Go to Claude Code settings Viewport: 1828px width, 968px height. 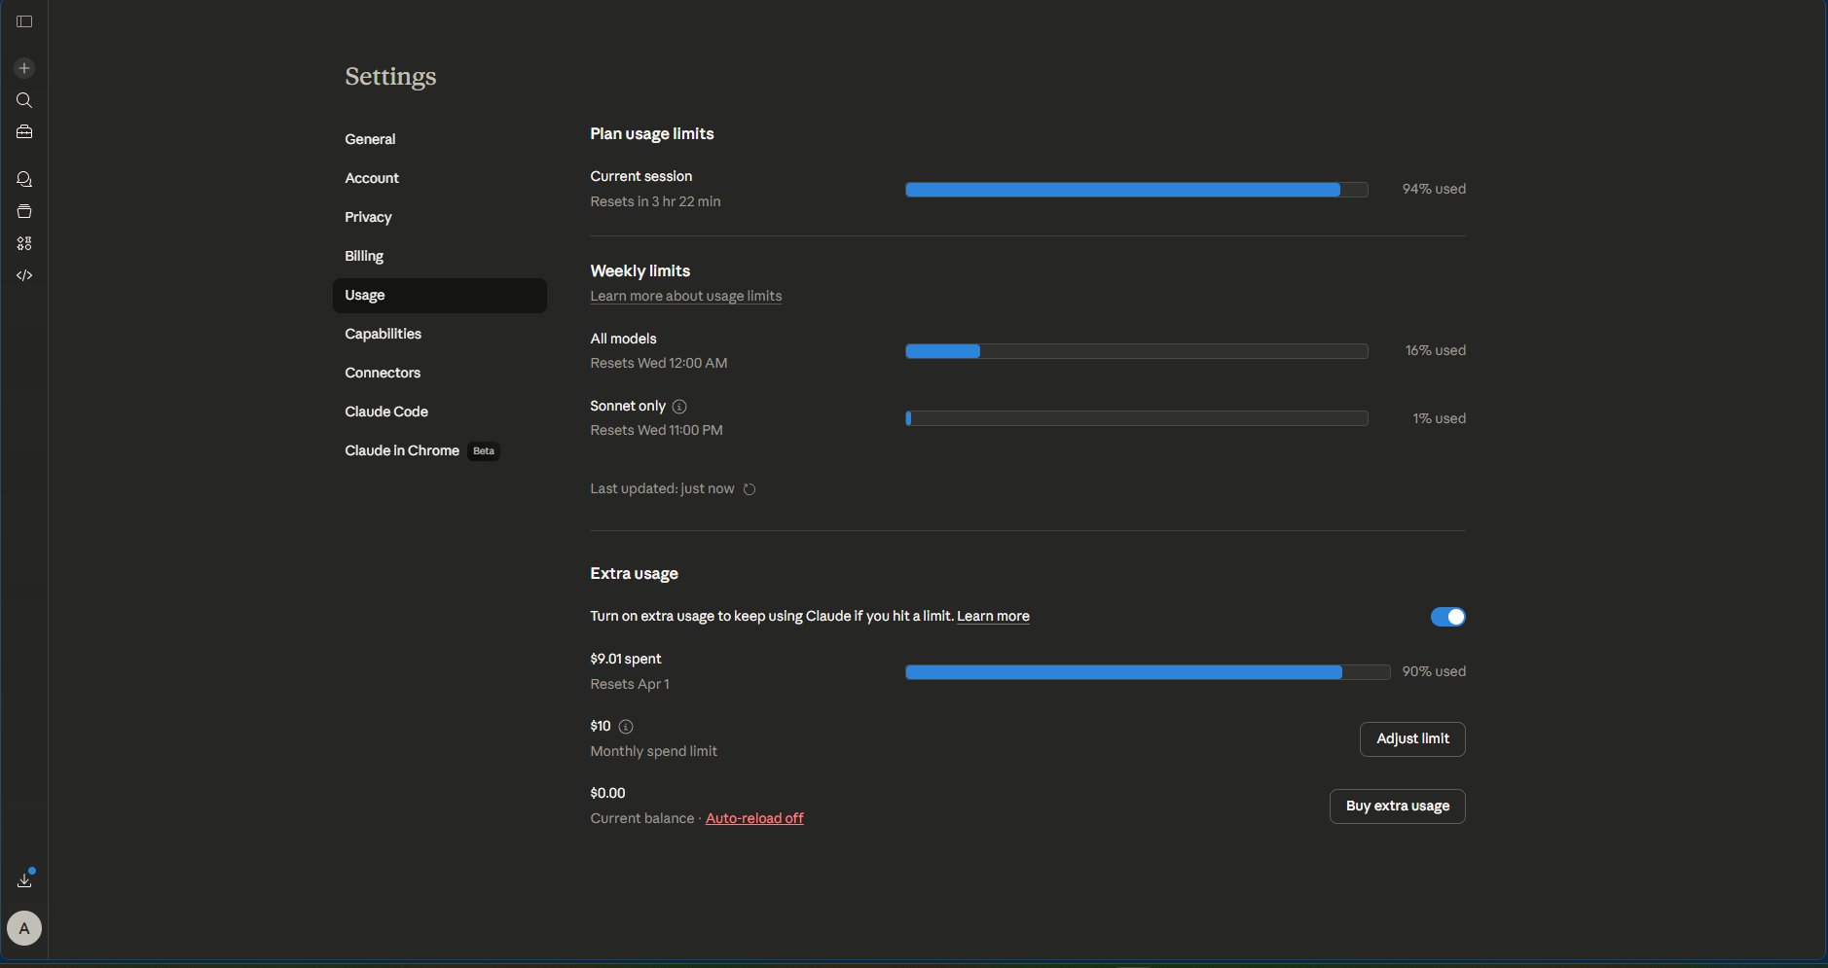coord(386,412)
